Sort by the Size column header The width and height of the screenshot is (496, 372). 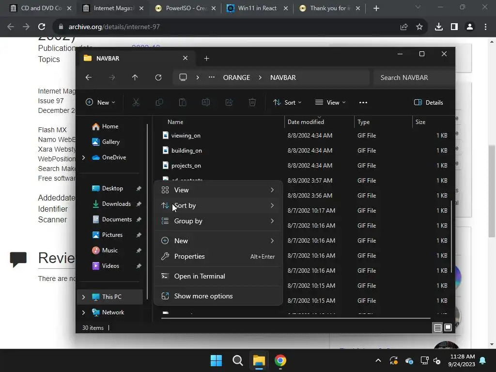[420, 122]
